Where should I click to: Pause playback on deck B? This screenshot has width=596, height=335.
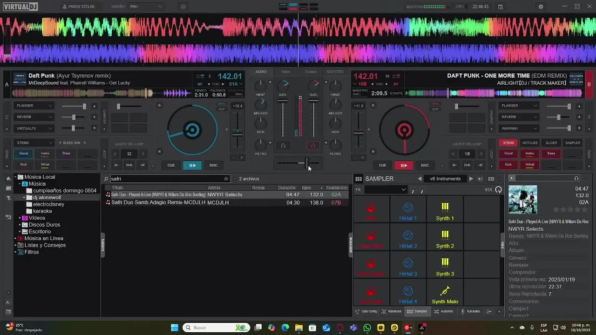(404, 165)
